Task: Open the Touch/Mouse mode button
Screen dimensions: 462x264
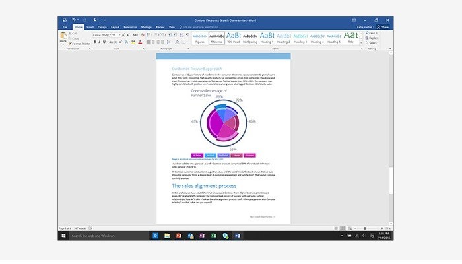Action: 95,20
